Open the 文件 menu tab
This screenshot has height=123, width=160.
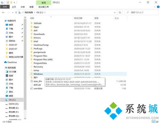[x=5, y=7]
